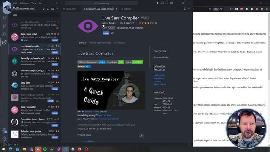This screenshot has height=152, width=270.
Task: Click the command center search box
Action: [102, 3]
